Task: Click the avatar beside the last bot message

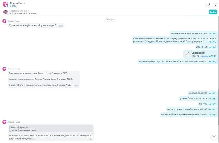Action: click(x=4, y=122)
